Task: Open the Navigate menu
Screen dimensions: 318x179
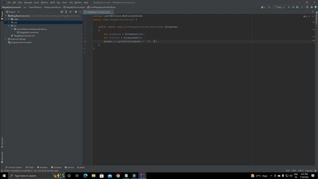Action: (x=28, y=2)
